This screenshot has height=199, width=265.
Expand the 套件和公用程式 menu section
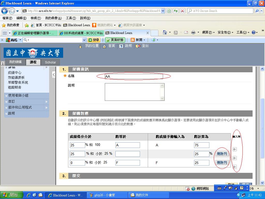tap(20, 108)
